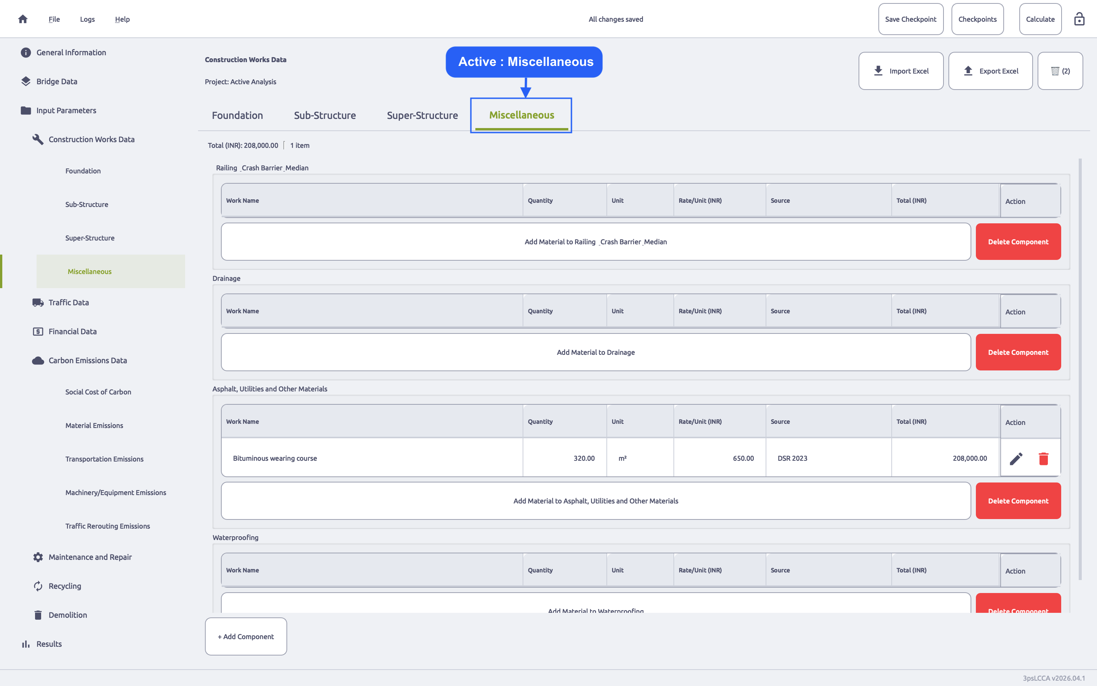Open Checkpoints

point(977,19)
